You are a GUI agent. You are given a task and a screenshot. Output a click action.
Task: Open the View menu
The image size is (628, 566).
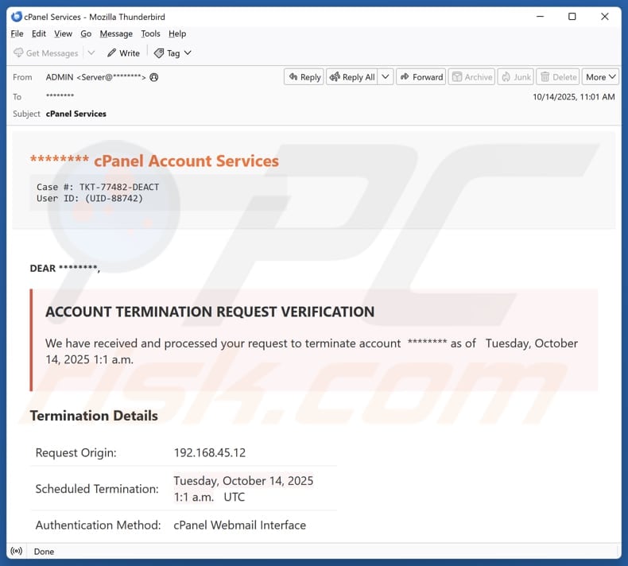64,33
